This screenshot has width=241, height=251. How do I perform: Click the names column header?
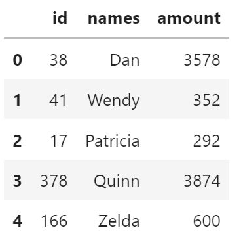click(114, 18)
